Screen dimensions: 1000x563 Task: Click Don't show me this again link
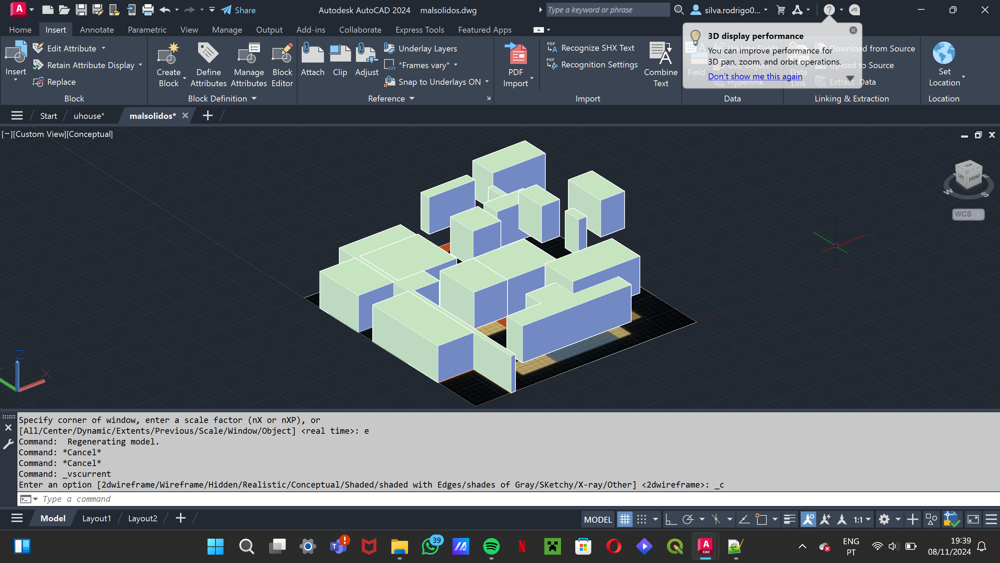point(755,76)
